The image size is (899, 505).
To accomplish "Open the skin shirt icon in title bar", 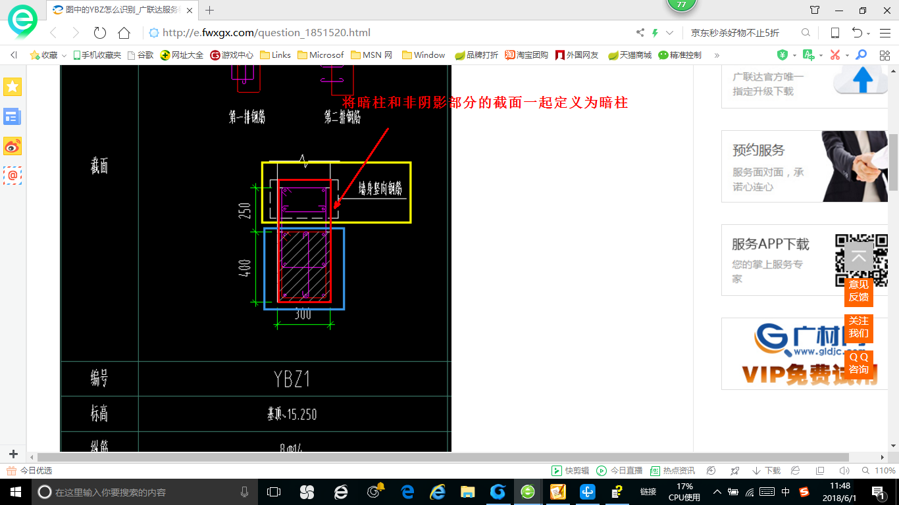I will click(815, 11).
